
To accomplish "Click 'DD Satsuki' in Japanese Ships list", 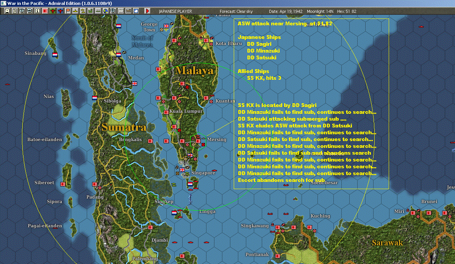I will coord(261,57).
